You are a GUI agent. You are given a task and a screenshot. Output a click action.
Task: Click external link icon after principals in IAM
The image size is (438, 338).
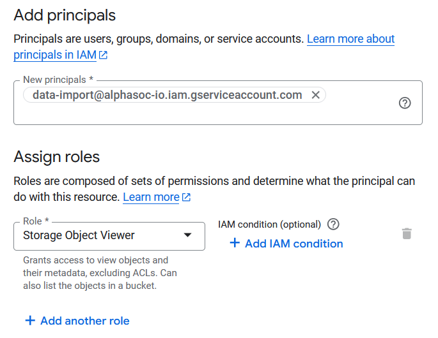click(103, 55)
